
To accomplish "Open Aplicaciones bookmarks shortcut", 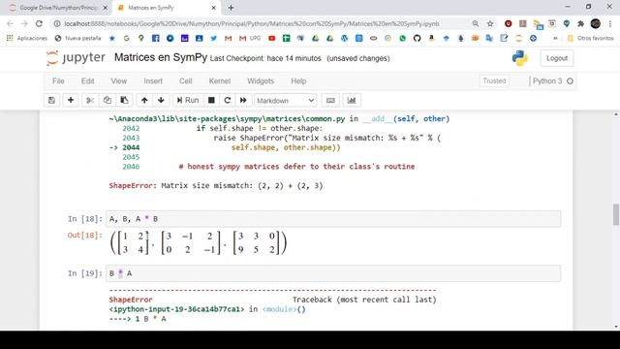I will 27,39.
